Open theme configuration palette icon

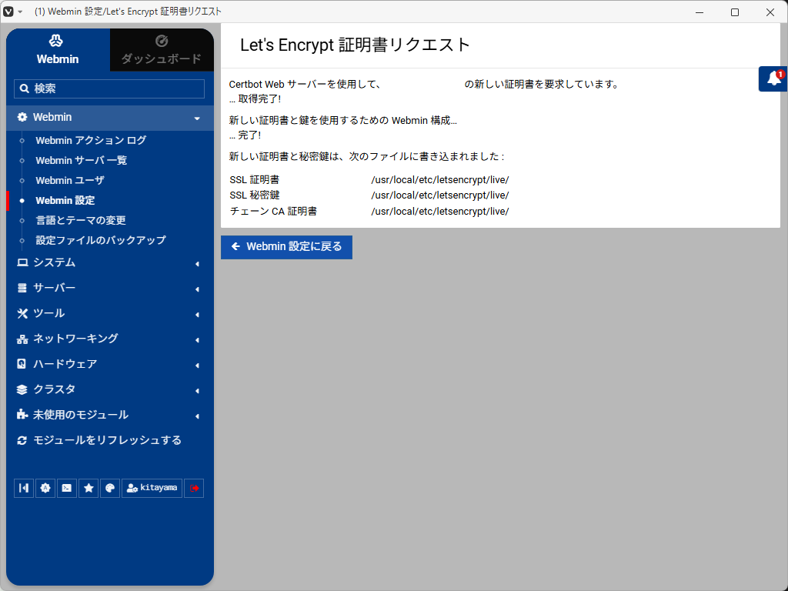(110, 488)
